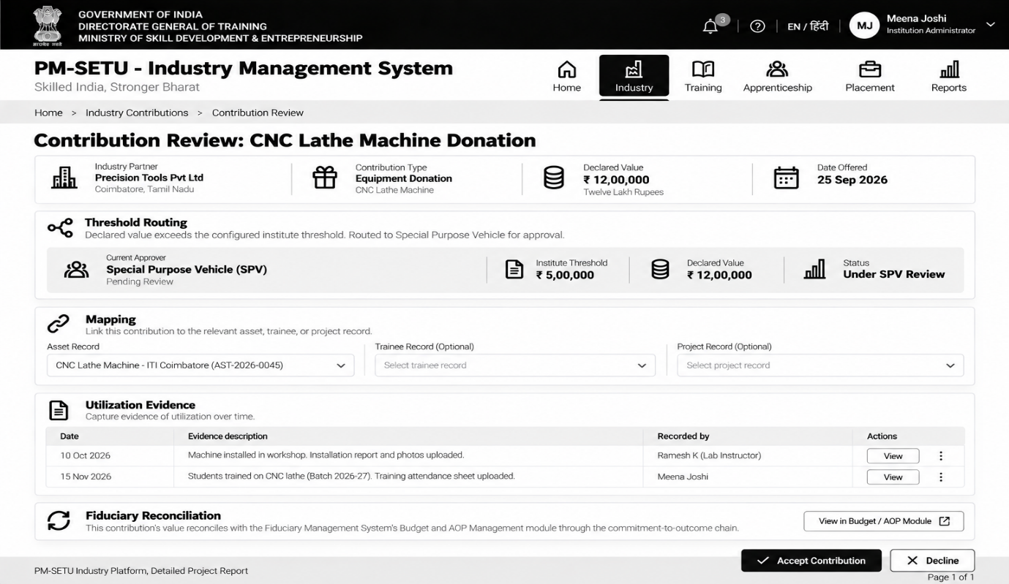Image resolution: width=1009 pixels, height=584 pixels.
Task: Click the Fiduciary Reconciliation refresh icon
Action: 59,520
